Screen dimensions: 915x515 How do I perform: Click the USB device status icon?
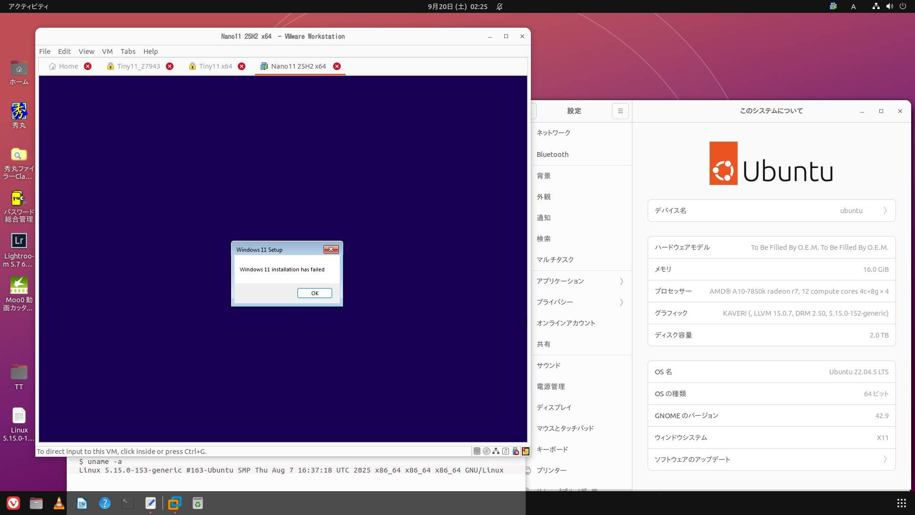(x=516, y=451)
